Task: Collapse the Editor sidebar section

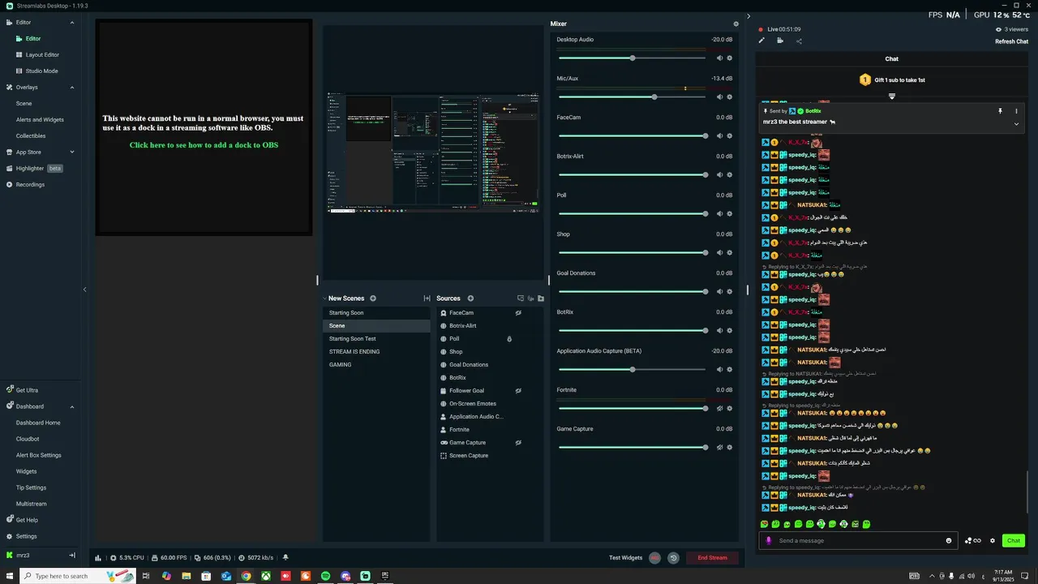Action: pos(71,23)
